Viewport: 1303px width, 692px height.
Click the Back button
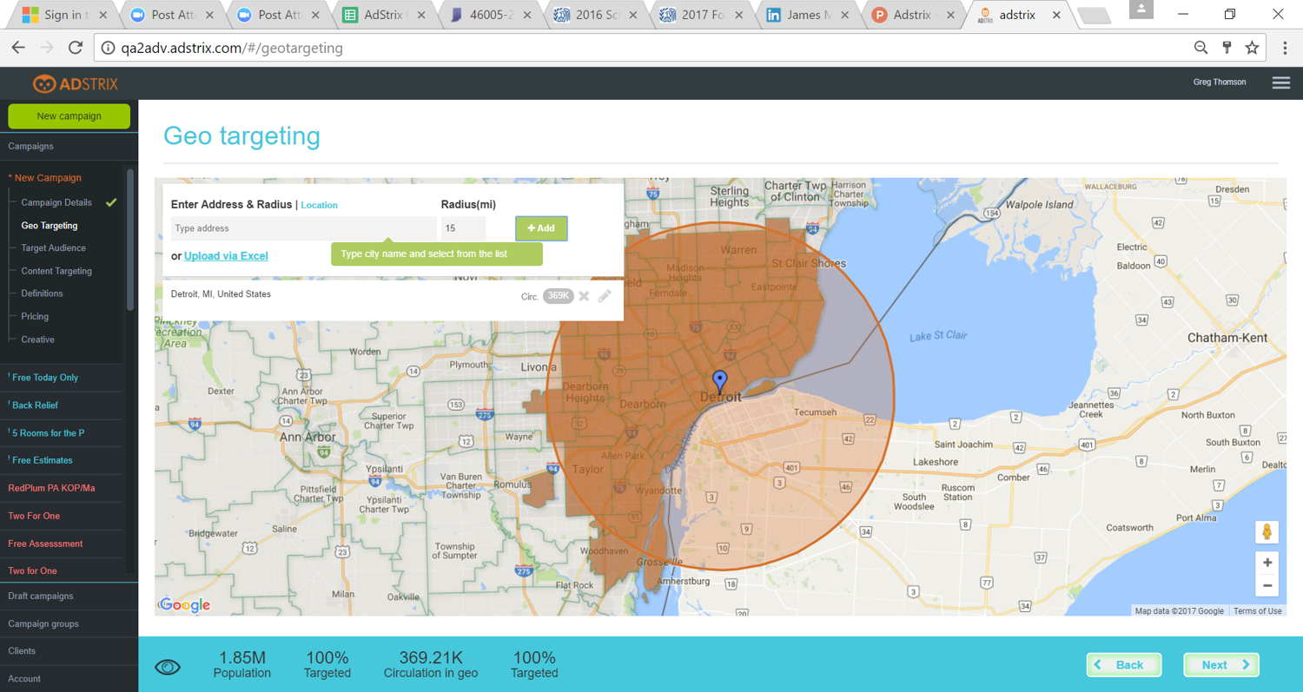[1124, 665]
